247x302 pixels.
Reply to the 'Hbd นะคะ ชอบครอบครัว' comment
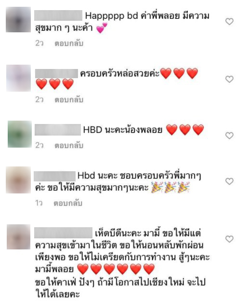[x=68, y=203]
